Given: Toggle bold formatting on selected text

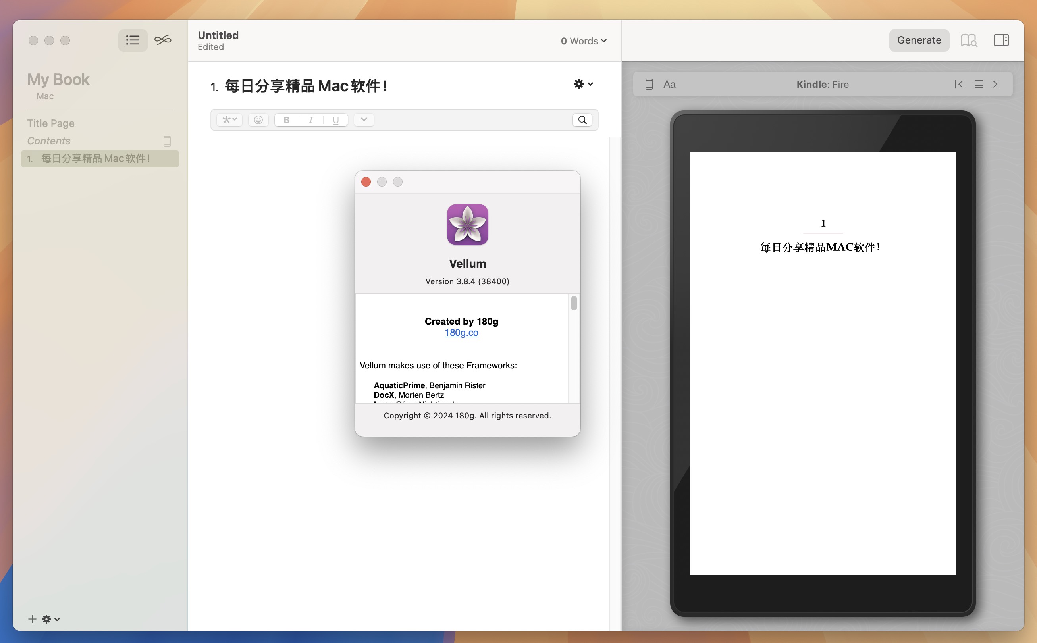Looking at the screenshot, I should (286, 119).
